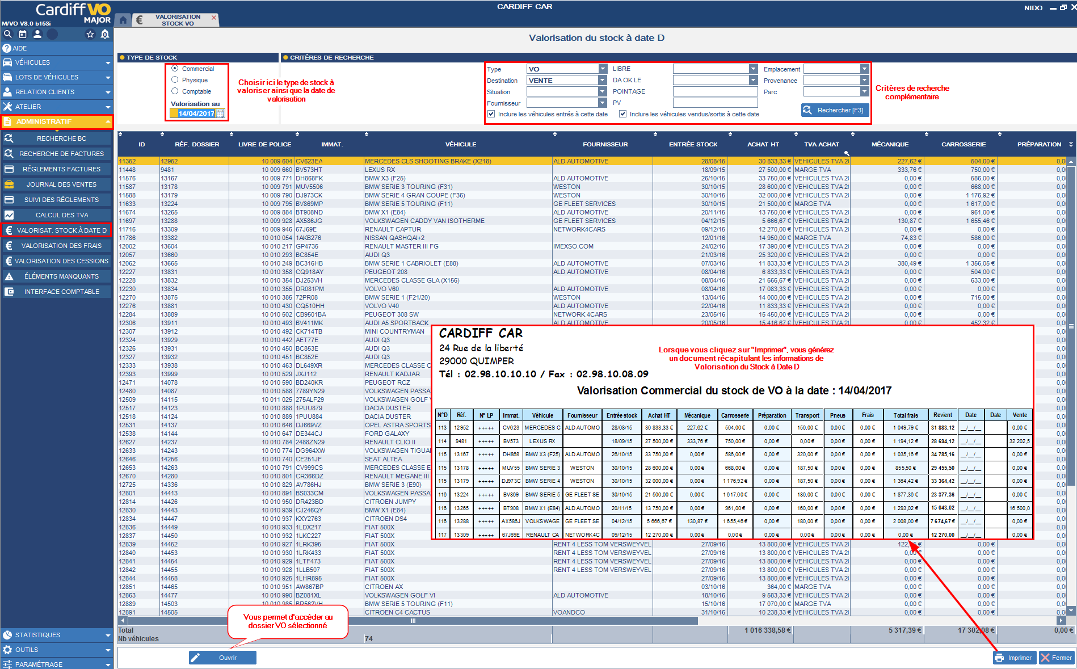Open notifications bell icon

point(105,34)
